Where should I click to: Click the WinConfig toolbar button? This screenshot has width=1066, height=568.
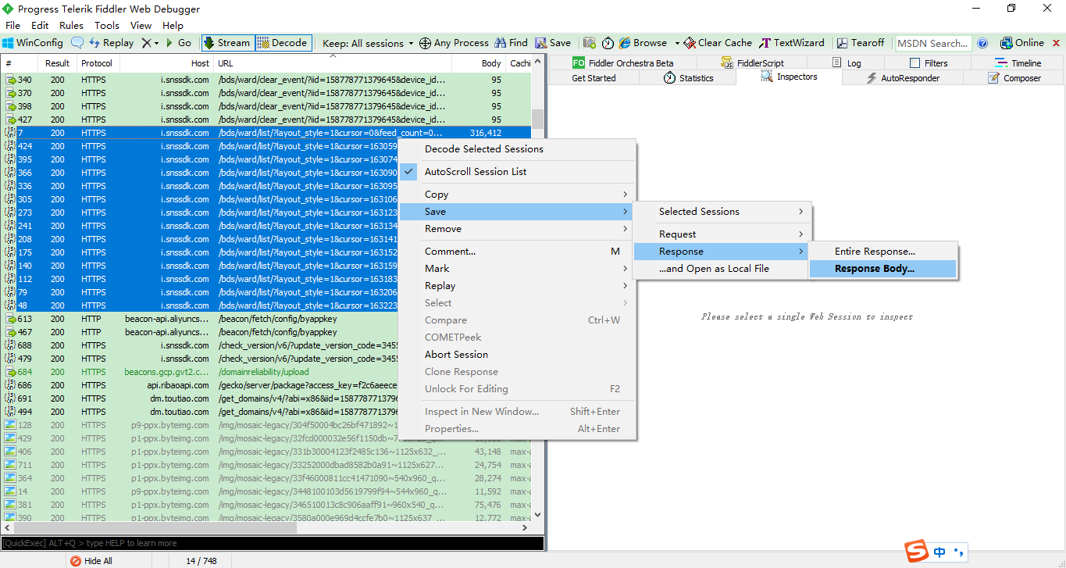pos(33,43)
